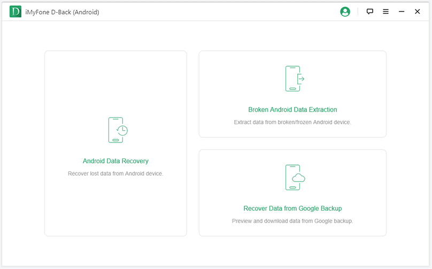Select the Android Data Recovery title

coord(115,161)
